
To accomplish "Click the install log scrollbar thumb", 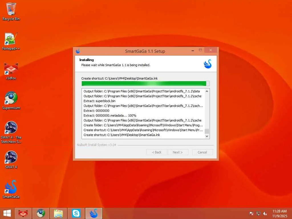I will tap(207, 131).
